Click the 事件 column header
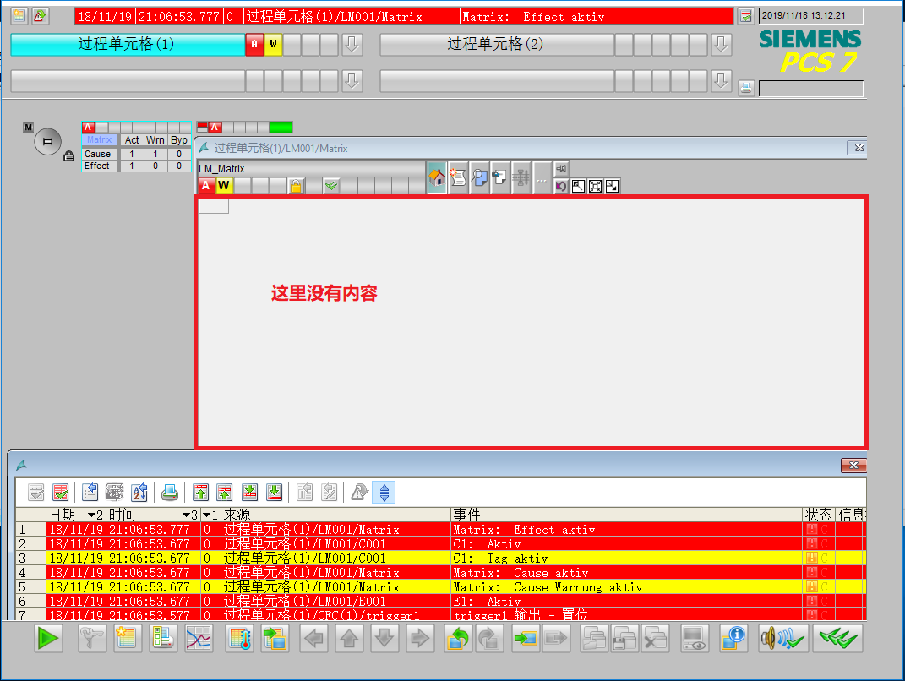 (x=627, y=515)
